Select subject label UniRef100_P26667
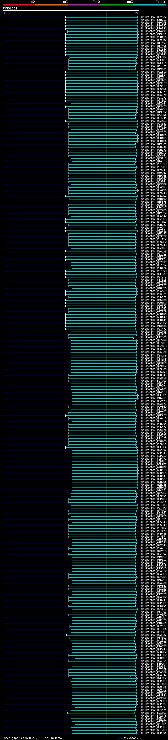 point(154,291)
